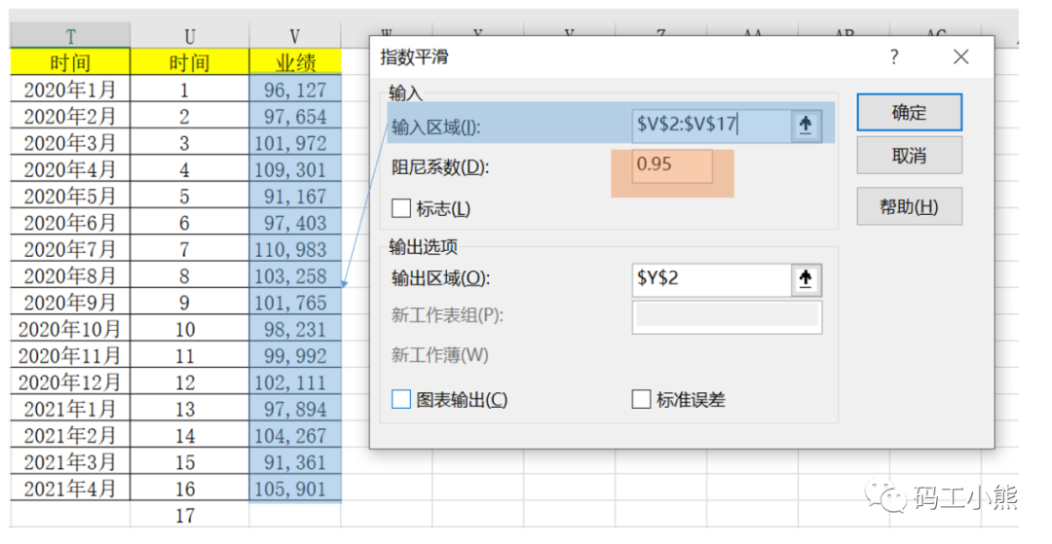Click the 时间 header cell in column T
This screenshot has height=544, width=1052.
pyautogui.click(x=70, y=62)
